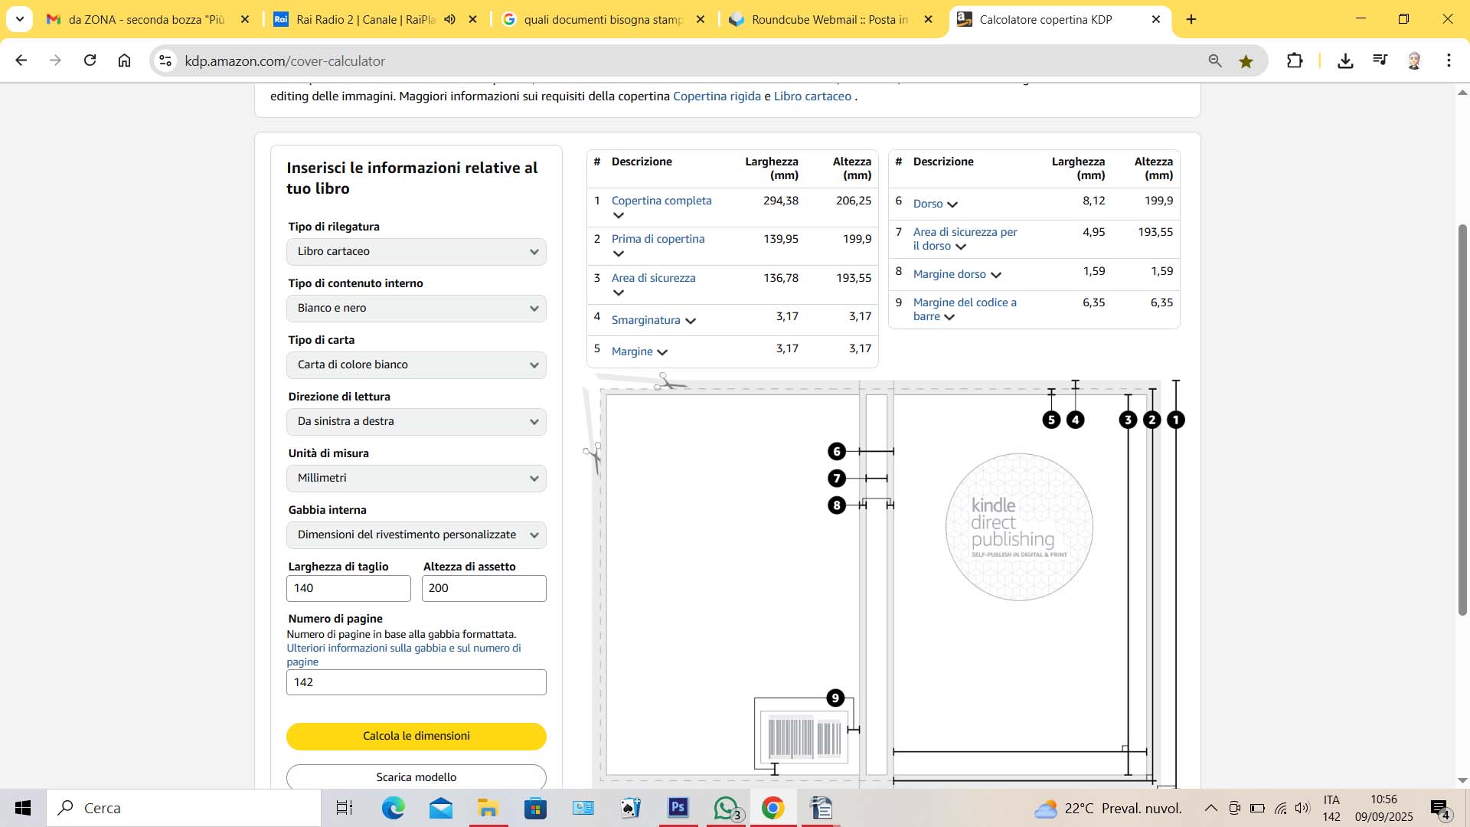1470x827 pixels.
Task: Expand the Dorso row details
Action: [952, 204]
